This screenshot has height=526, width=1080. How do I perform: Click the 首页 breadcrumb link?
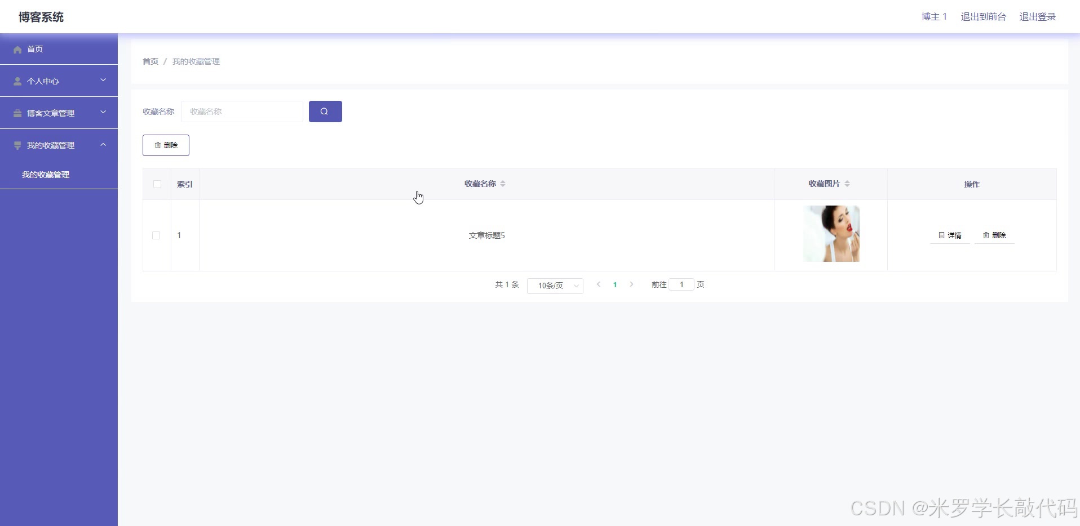pyautogui.click(x=150, y=61)
